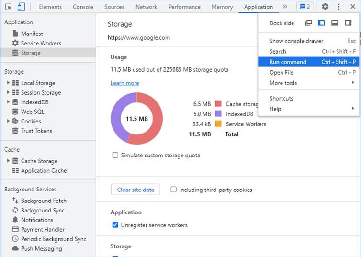Open DevTools settings gear icon

[x=325, y=7]
